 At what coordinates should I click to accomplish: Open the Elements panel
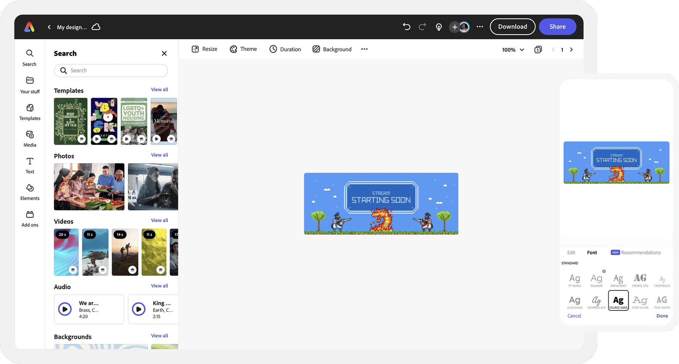30,192
